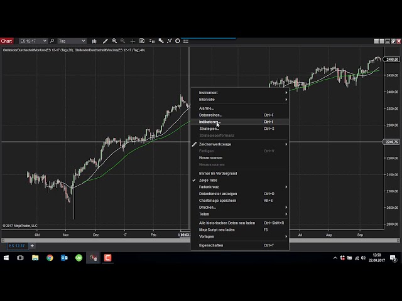The image size is (402, 301).
Task: Click 'Chartimage speichern' menu entry
Action: click(218, 201)
